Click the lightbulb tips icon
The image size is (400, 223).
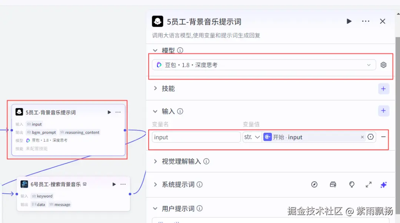(x=351, y=185)
